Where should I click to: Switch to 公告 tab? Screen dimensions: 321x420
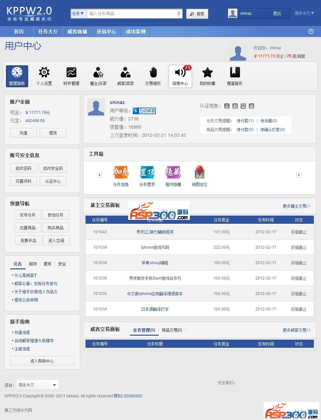[17, 264]
